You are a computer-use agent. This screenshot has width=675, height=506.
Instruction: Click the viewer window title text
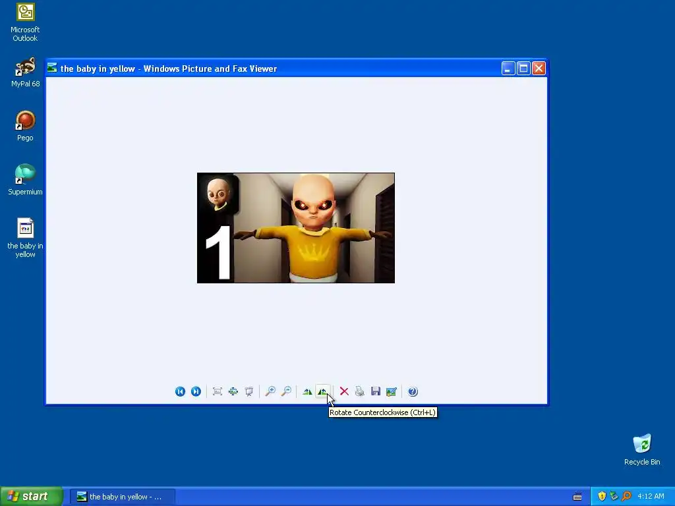[169, 69]
